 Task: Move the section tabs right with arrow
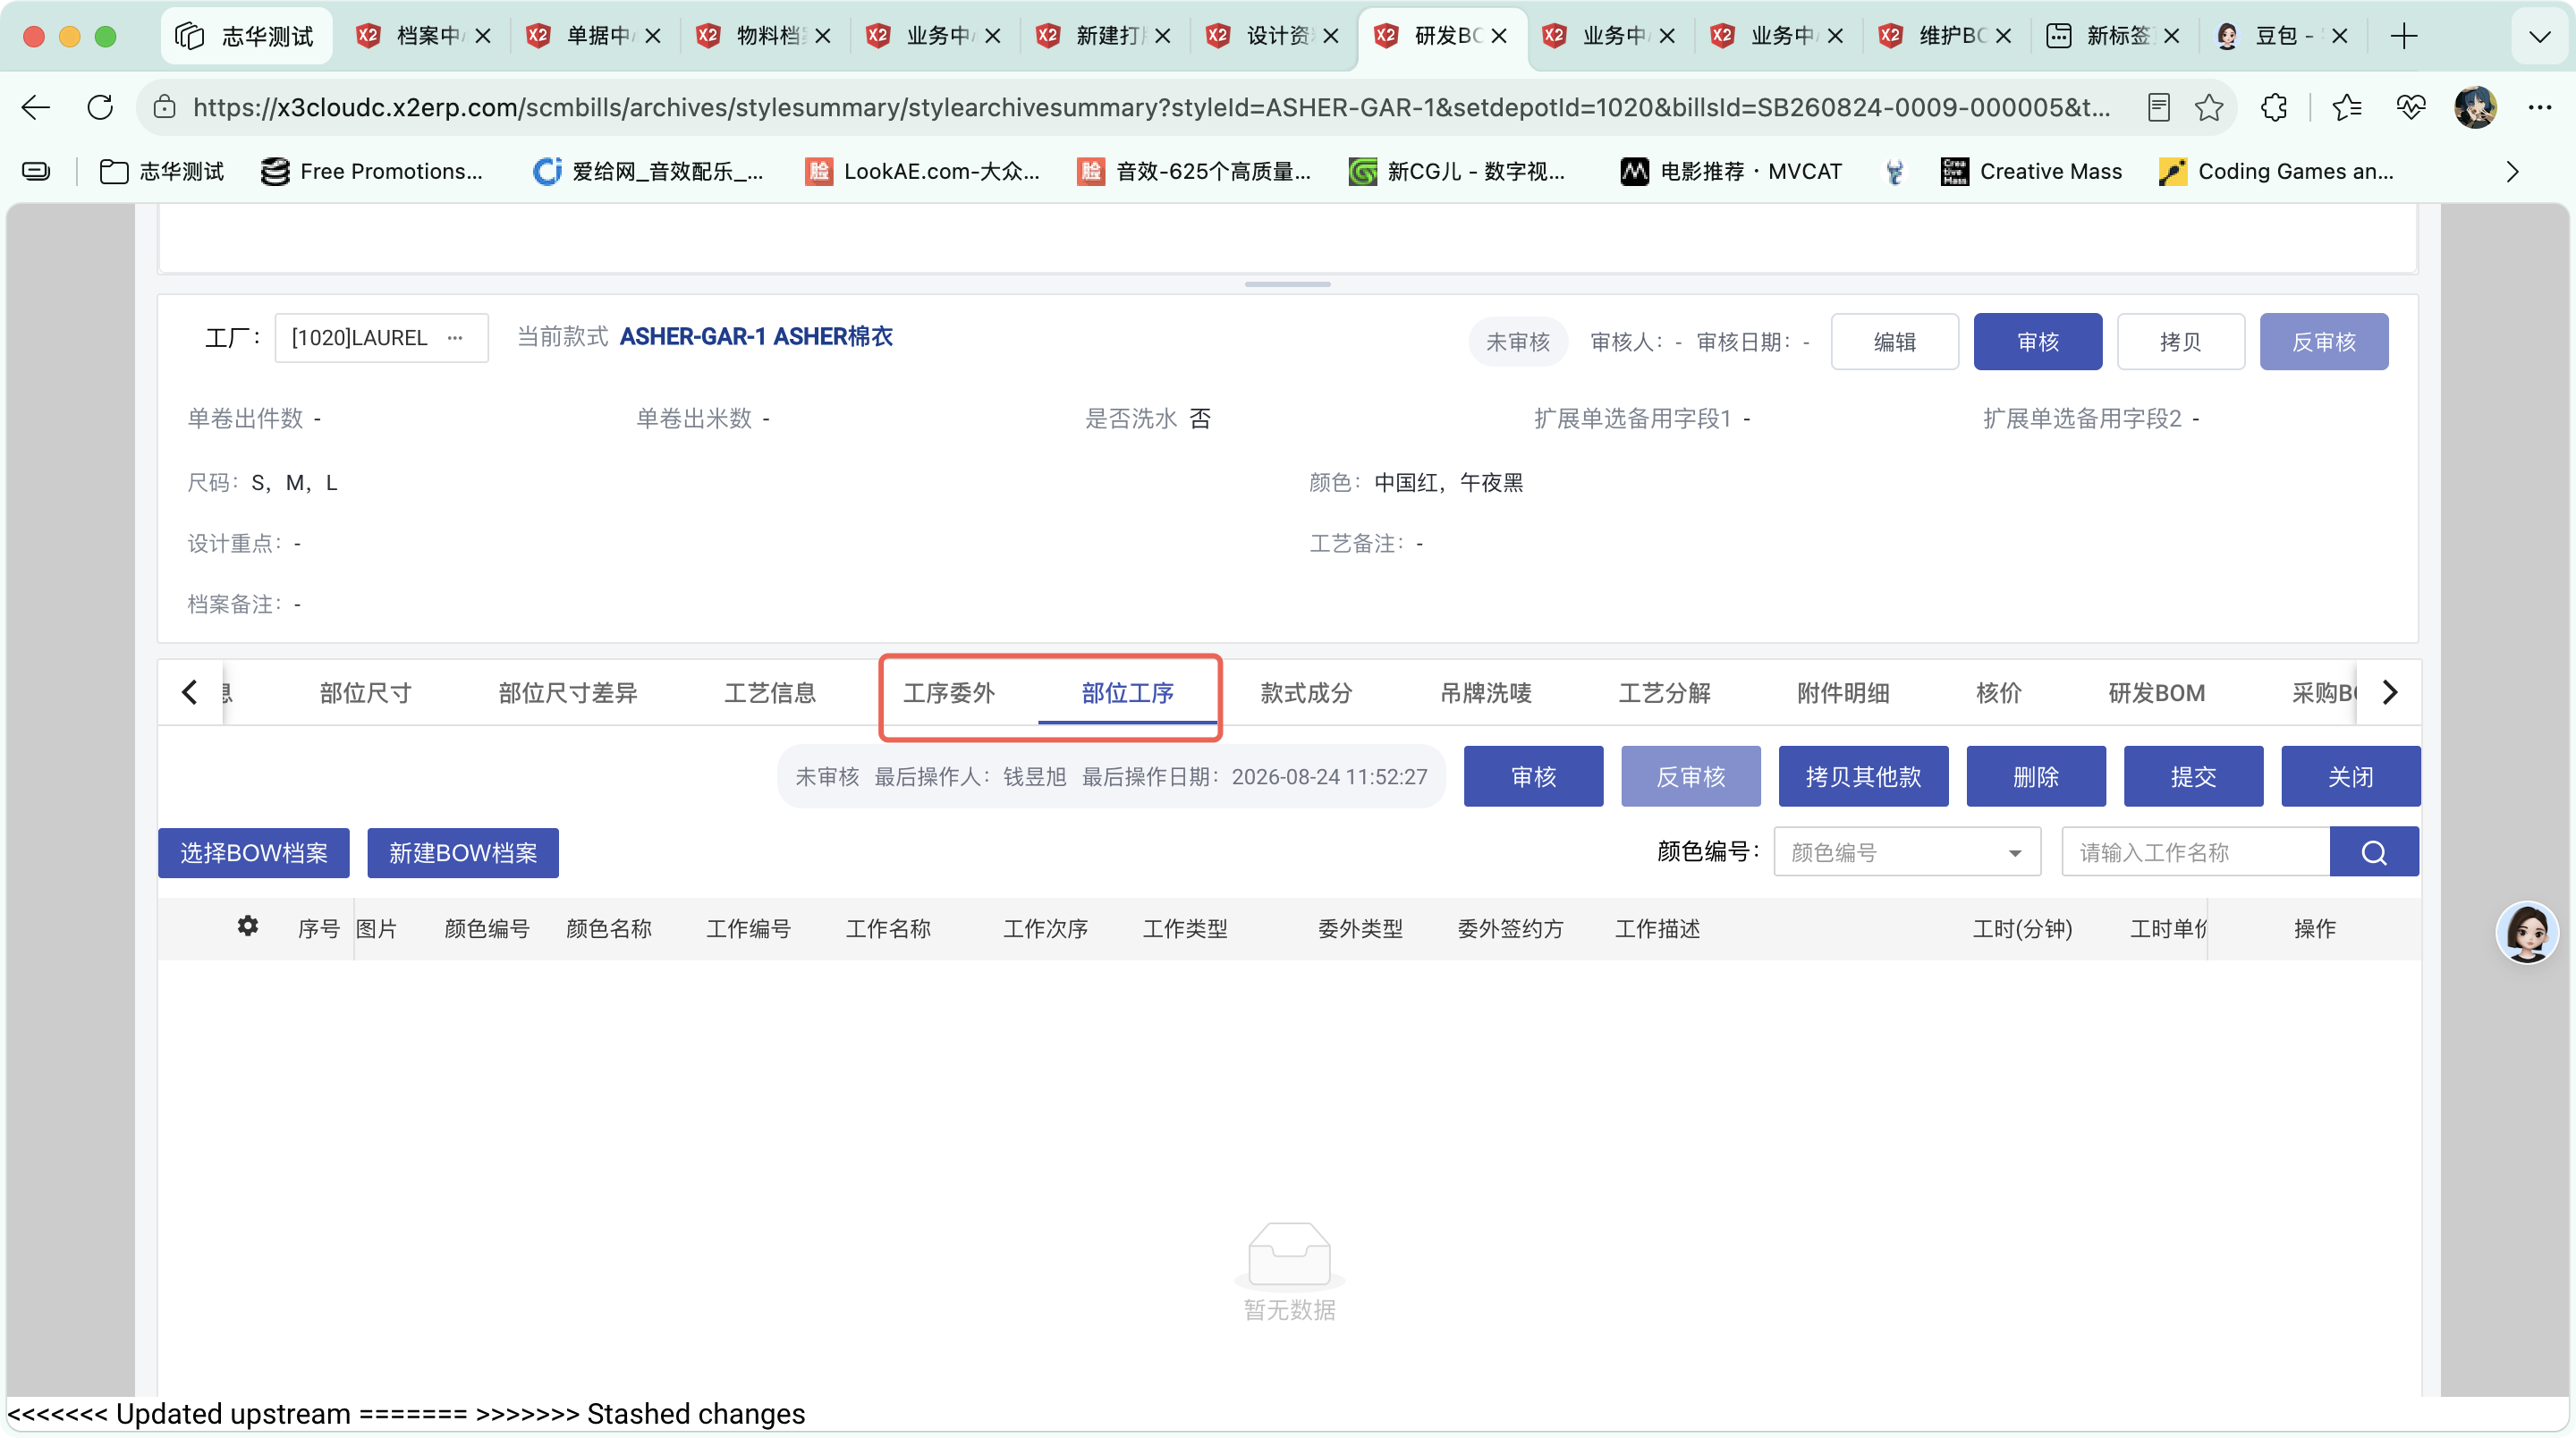2390,692
